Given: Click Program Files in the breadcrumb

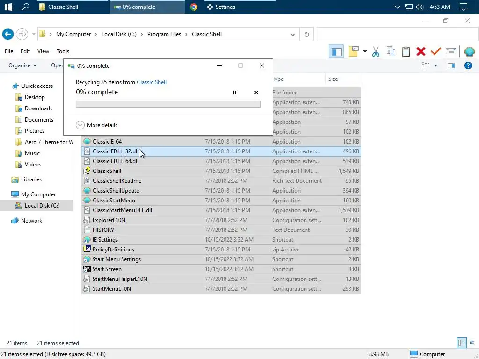Looking at the screenshot, I should [164, 34].
